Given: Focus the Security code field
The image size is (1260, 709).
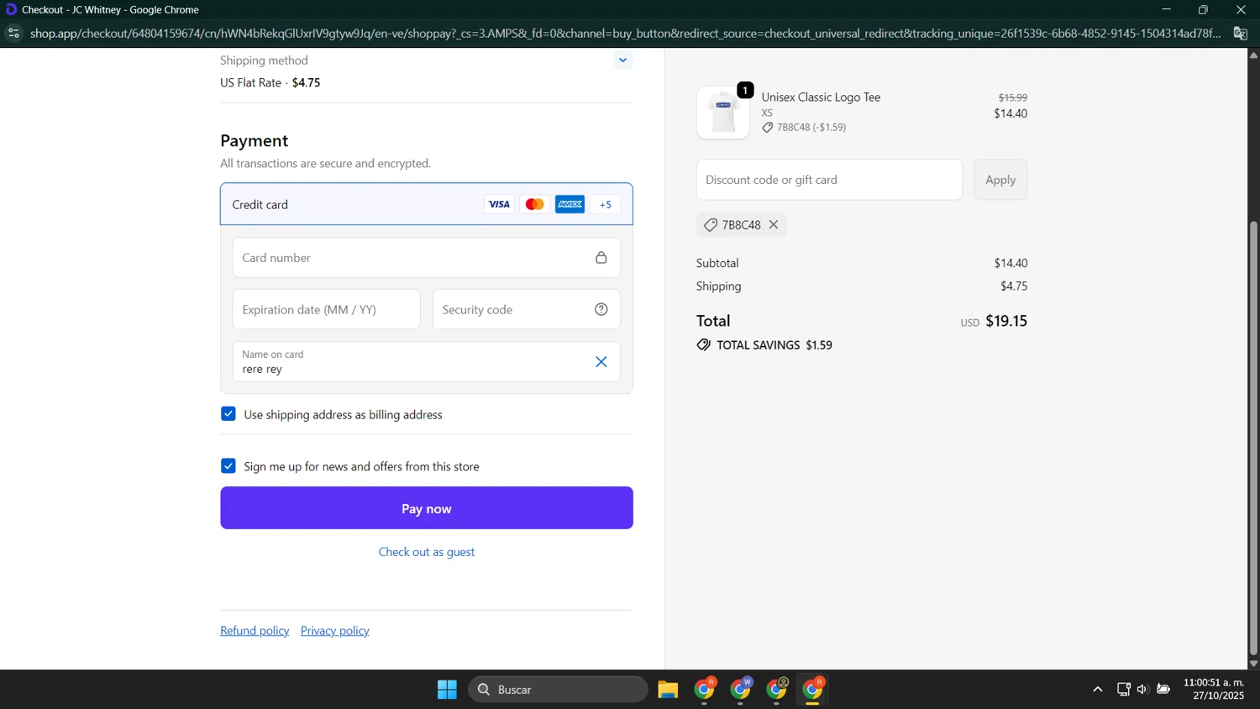Looking at the screenshot, I should (527, 309).
